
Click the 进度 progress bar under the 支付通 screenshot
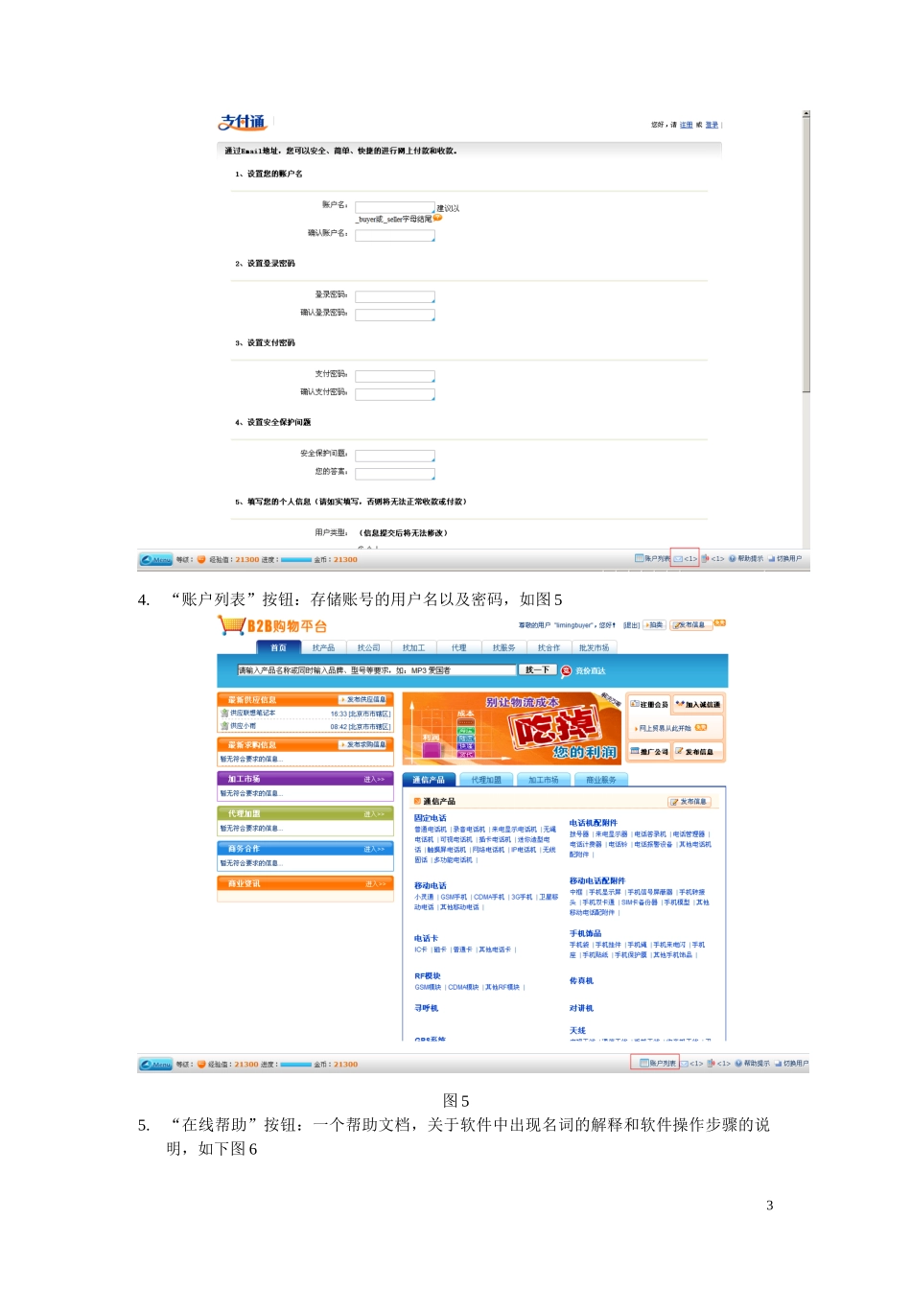296,559
